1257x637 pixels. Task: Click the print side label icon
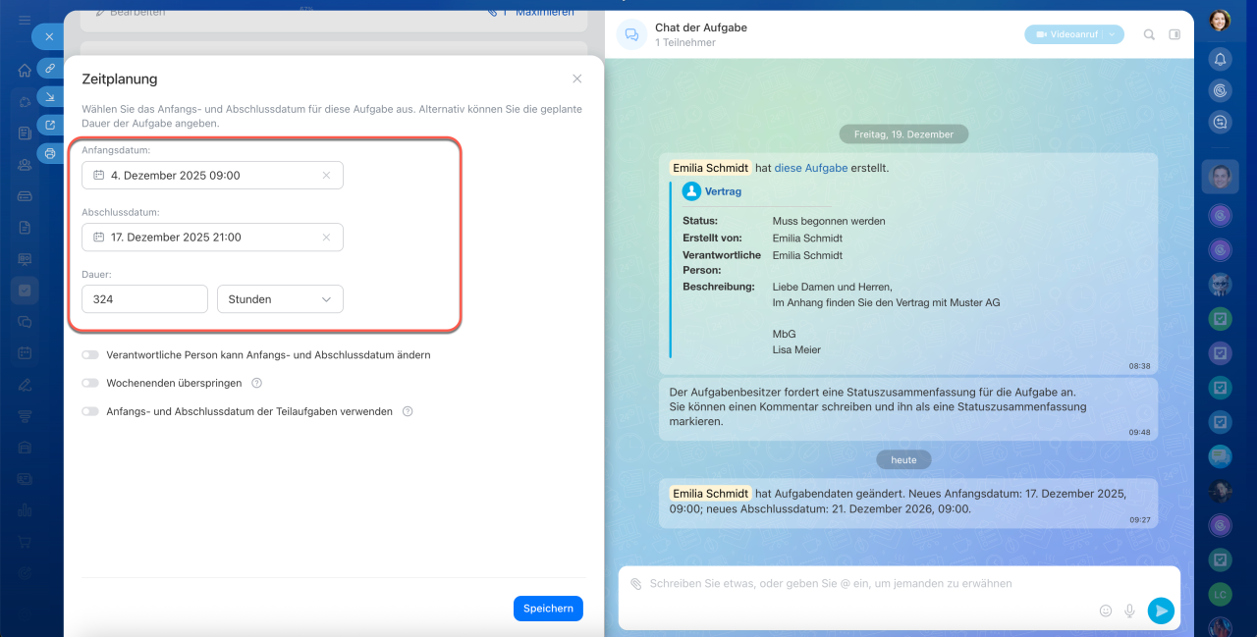click(50, 153)
